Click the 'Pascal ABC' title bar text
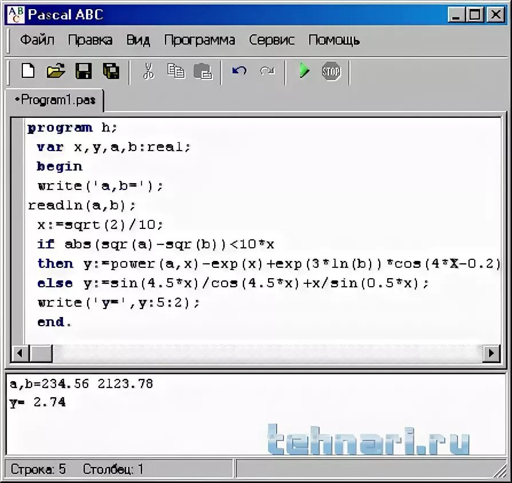The width and height of the screenshot is (512, 483). click(x=66, y=15)
